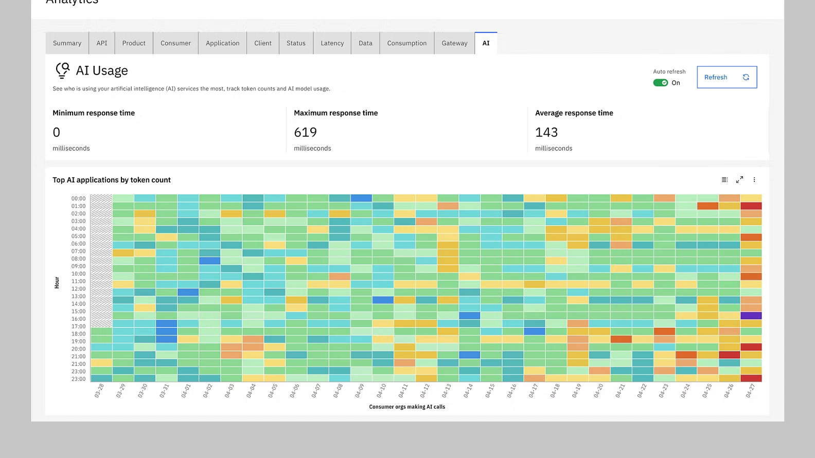Switch to the Latency tab
The image size is (815, 458).
(332, 43)
